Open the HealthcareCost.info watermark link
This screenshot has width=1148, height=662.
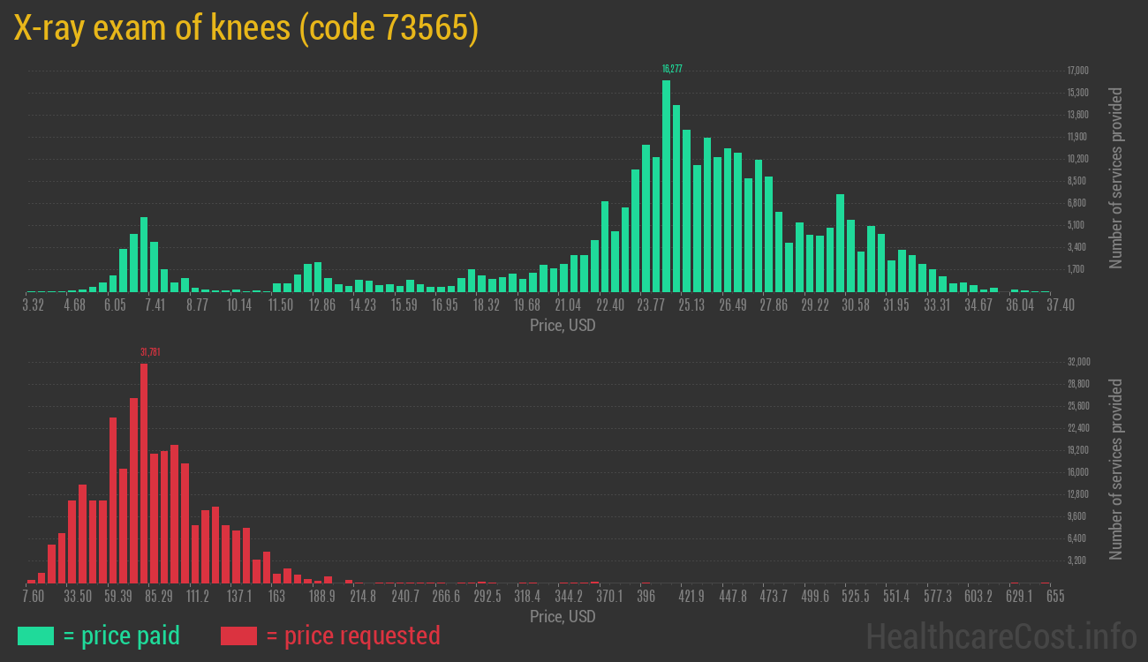(1001, 636)
